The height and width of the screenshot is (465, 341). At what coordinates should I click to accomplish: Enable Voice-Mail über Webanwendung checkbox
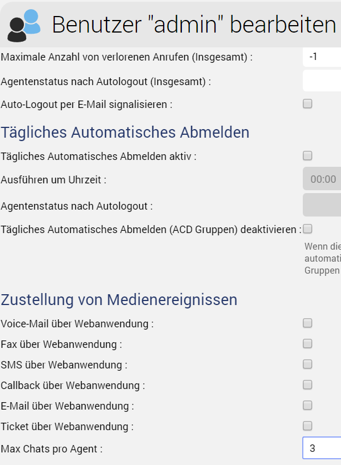(307, 323)
